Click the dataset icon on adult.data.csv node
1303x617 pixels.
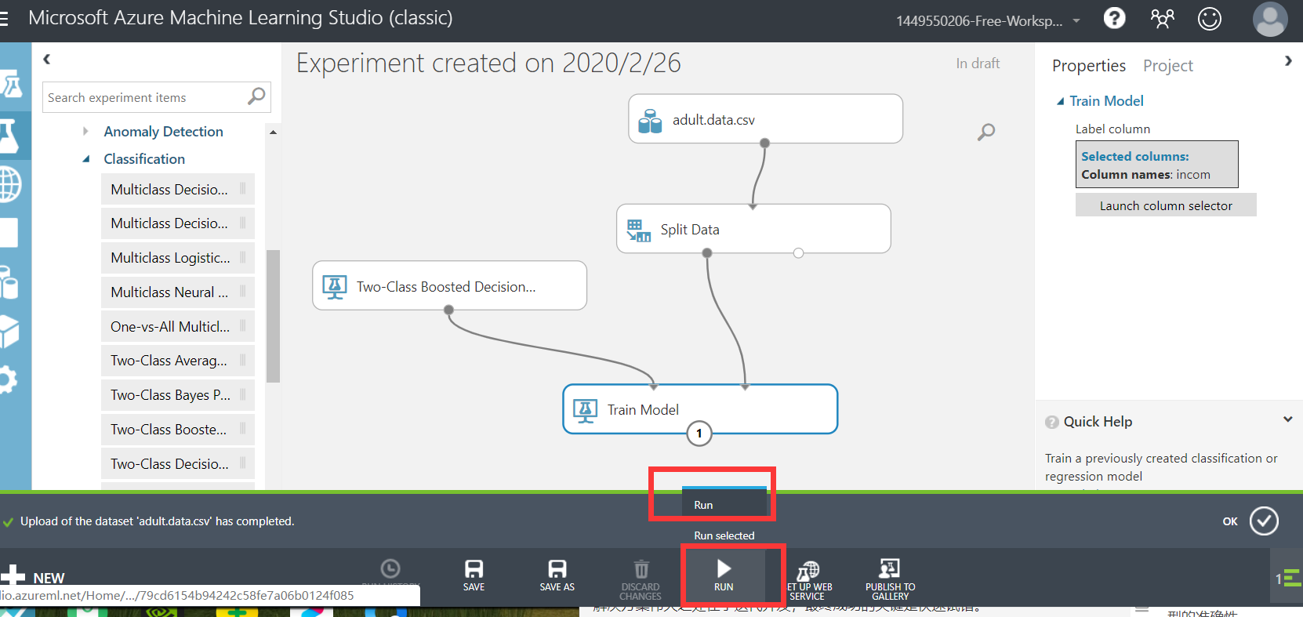pyautogui.click(x=650, y=121)
